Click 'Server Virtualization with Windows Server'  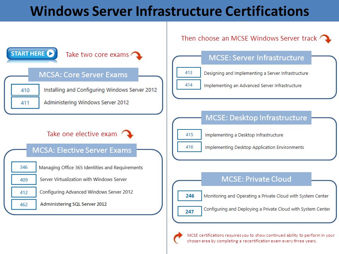[83, 179]
